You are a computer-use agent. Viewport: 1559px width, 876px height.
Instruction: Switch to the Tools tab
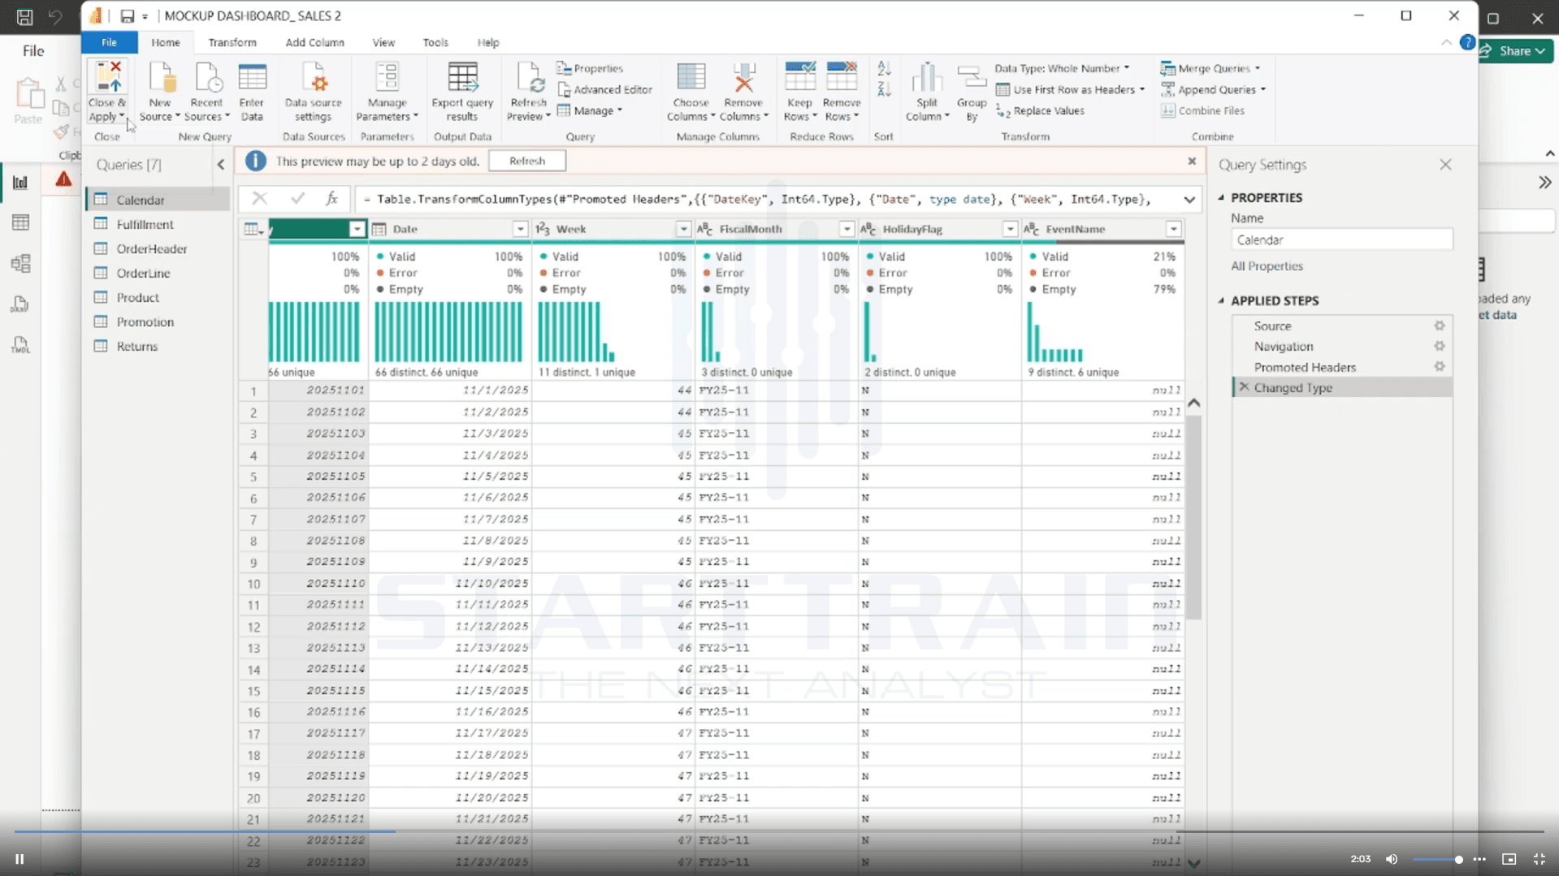[435, 42]
